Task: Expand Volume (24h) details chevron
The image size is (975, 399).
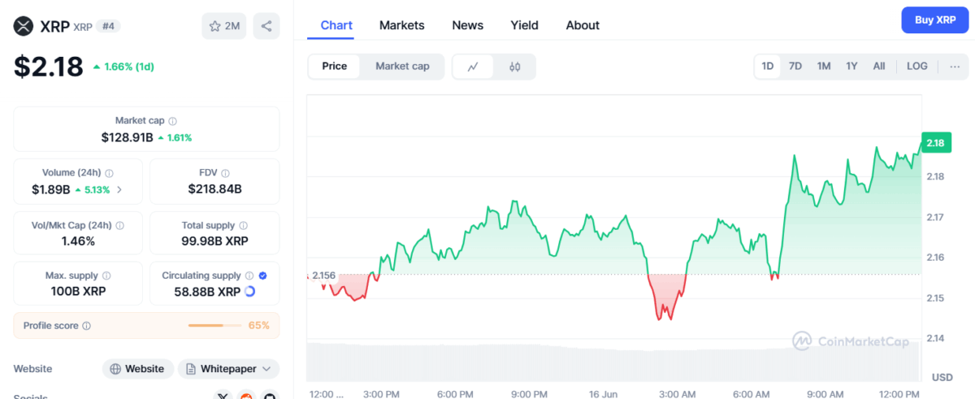Action: point(119,189)
